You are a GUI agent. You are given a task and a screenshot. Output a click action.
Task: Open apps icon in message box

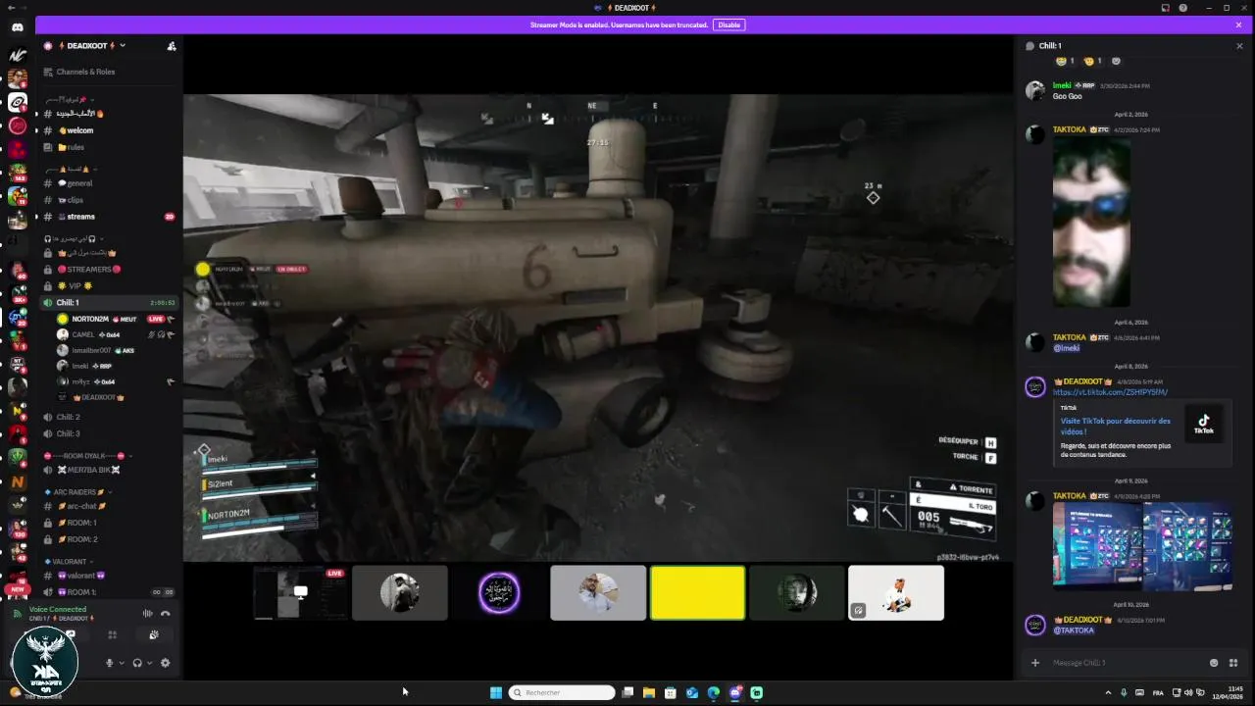[x=1233, y=663]
